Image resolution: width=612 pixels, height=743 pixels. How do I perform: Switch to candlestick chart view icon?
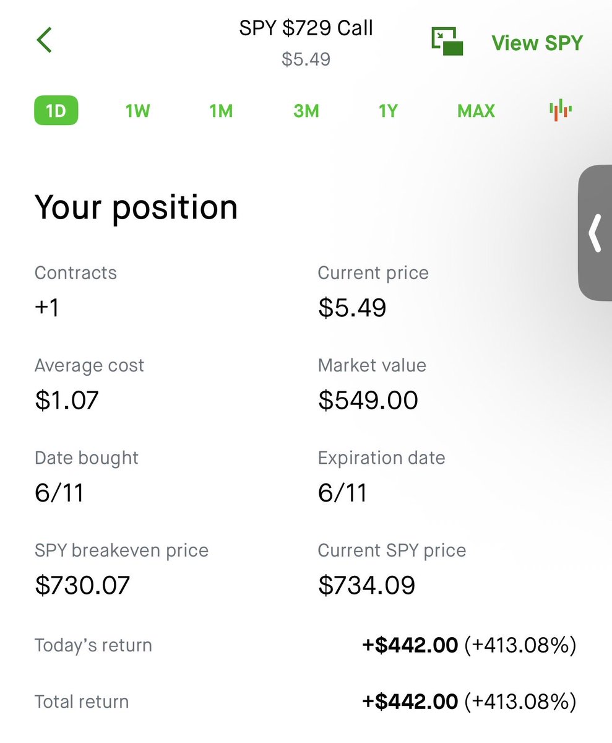click(560, 110)
